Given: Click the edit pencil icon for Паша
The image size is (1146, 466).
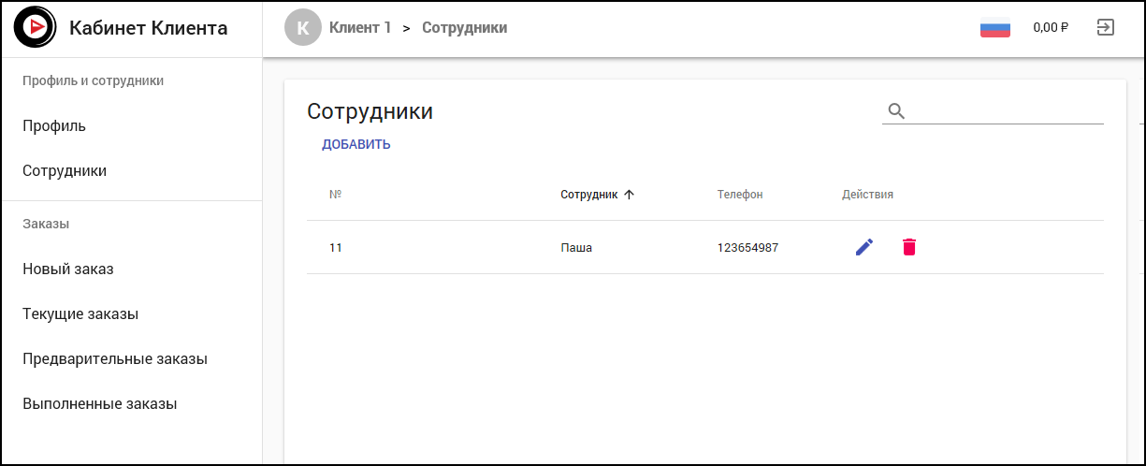Looking at the screenshot, I should (x=864, y=247).
